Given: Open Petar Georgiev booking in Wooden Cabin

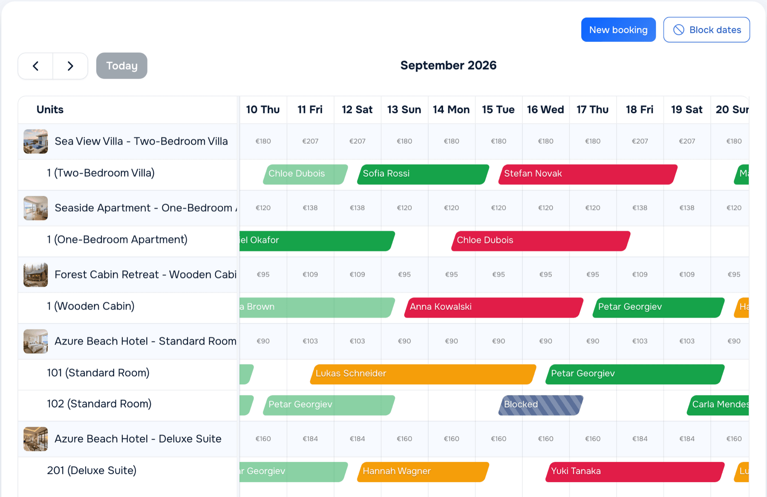Looking at the screenshot, I should pos(659,307).
